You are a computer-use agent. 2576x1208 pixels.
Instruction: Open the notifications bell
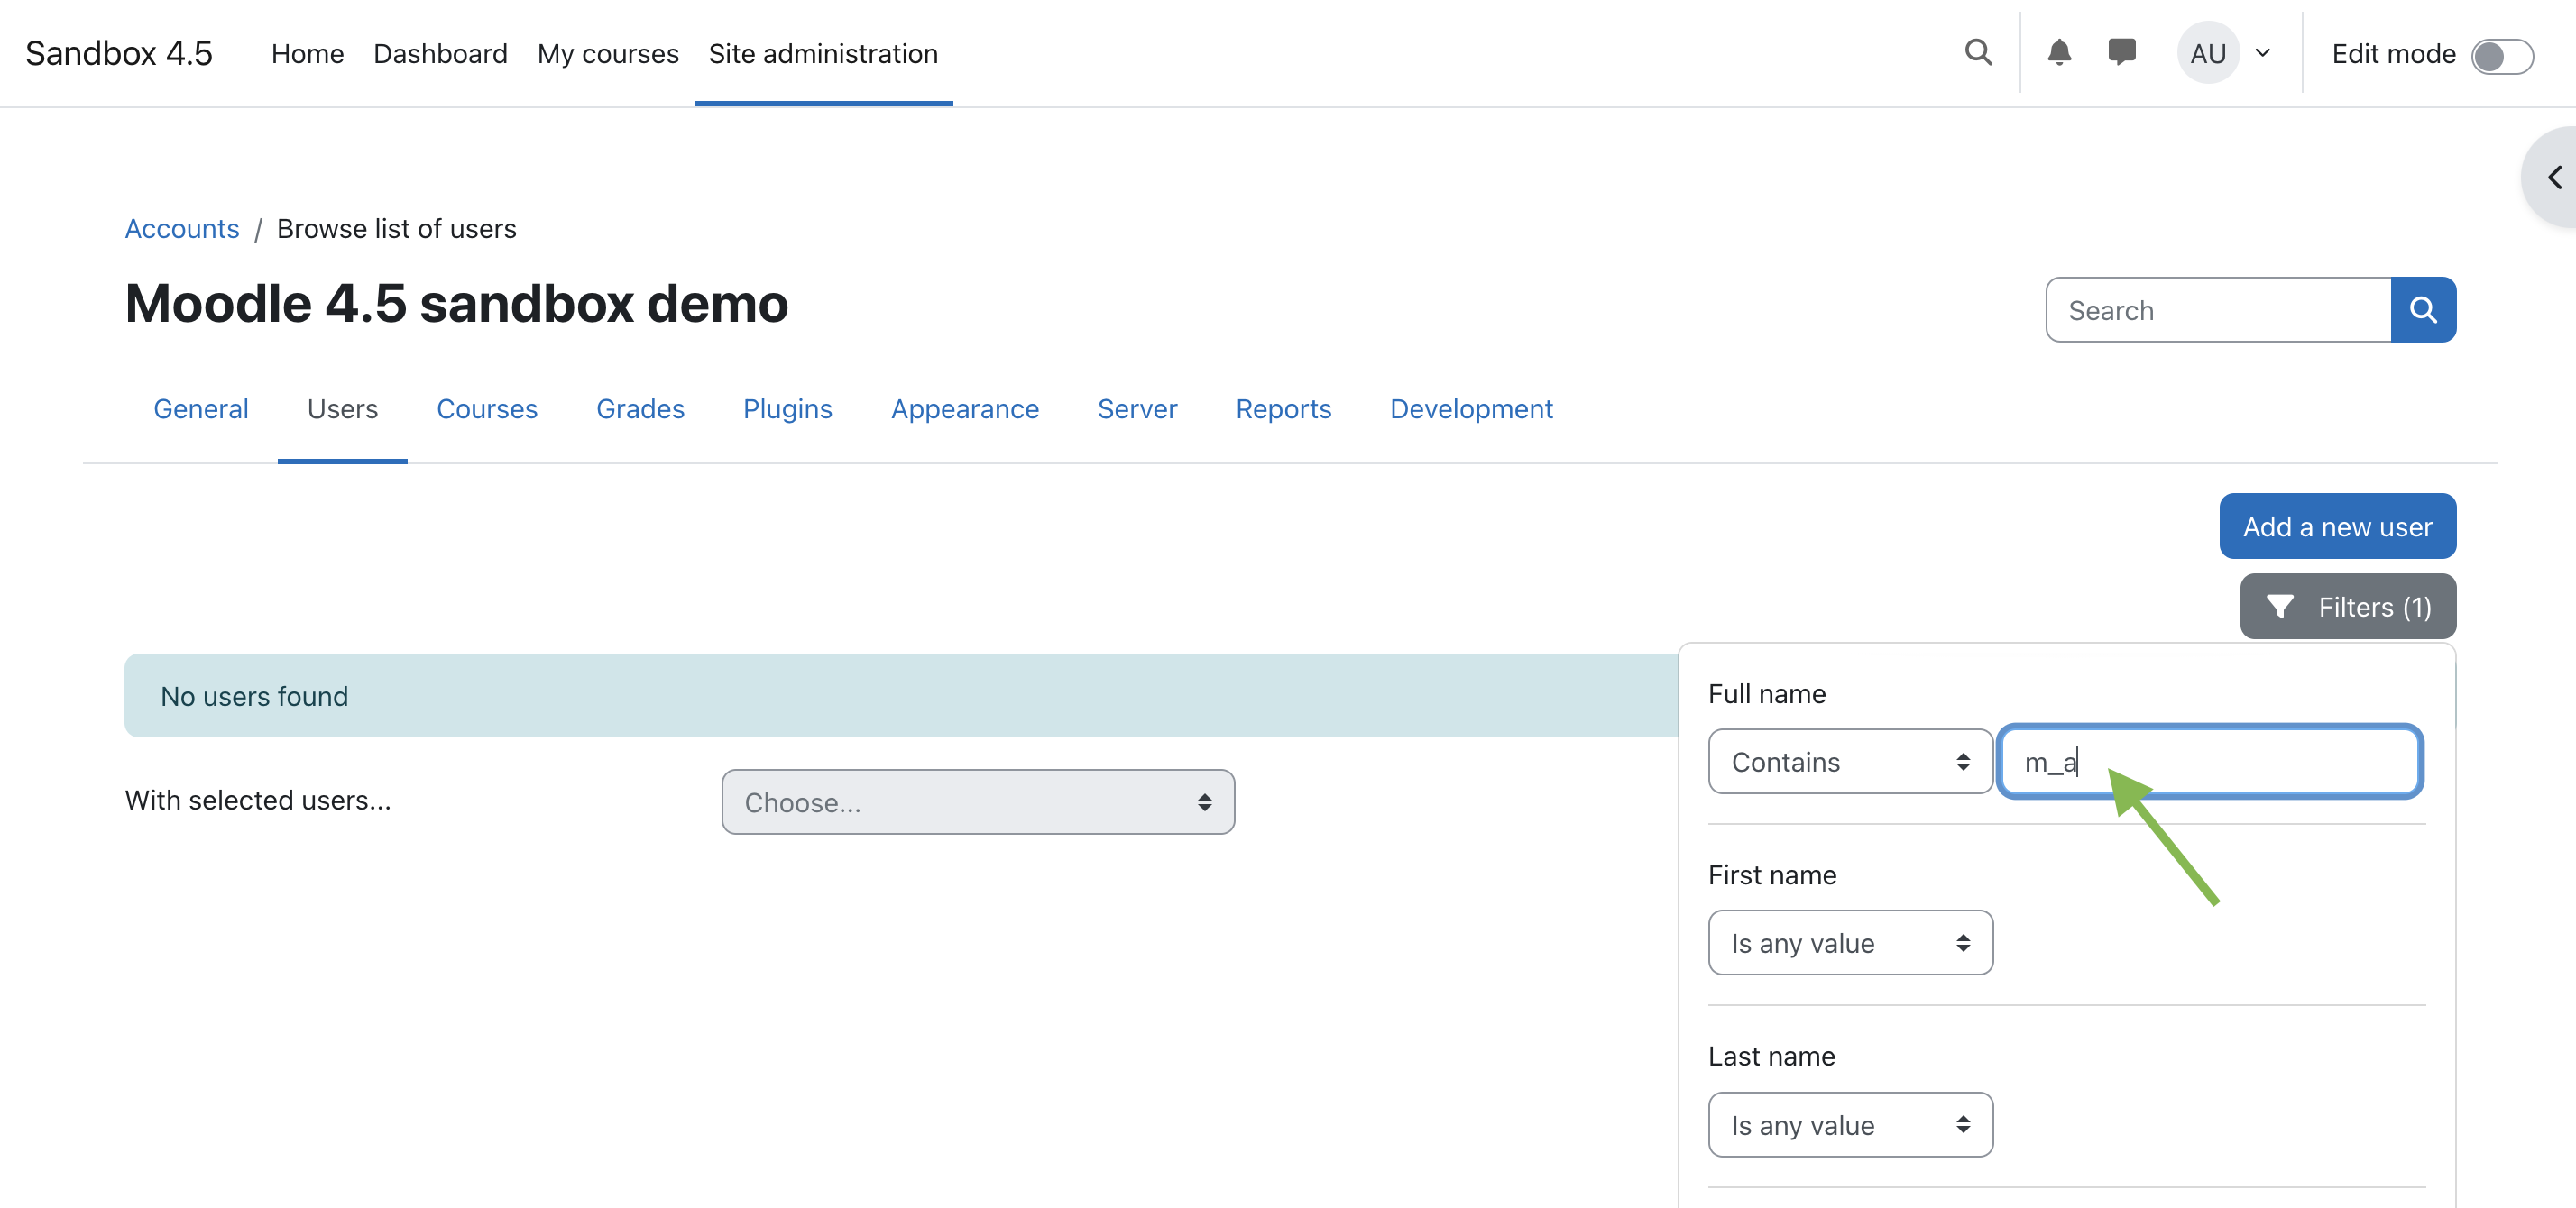coord(2059,53)
